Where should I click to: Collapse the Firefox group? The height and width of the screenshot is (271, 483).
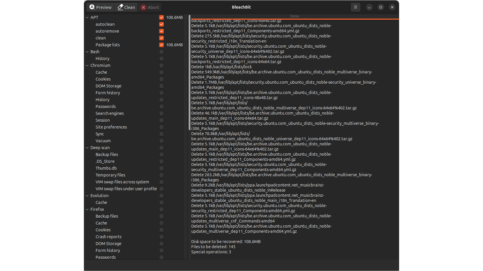click(87, 209)
